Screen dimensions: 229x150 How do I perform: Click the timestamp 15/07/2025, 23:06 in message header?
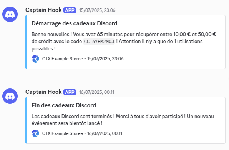click(x=97, y=10)
